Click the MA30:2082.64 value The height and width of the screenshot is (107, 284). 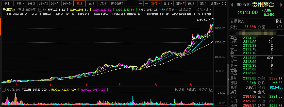point(125,10)
